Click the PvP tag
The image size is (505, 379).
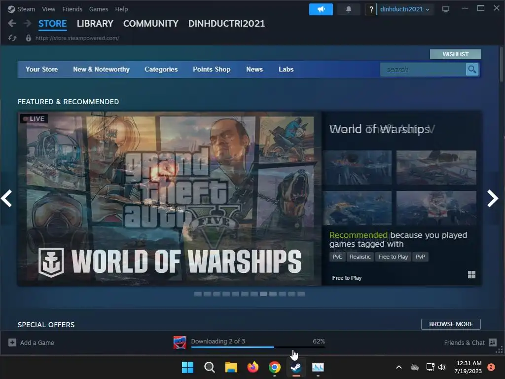point(420,257)
